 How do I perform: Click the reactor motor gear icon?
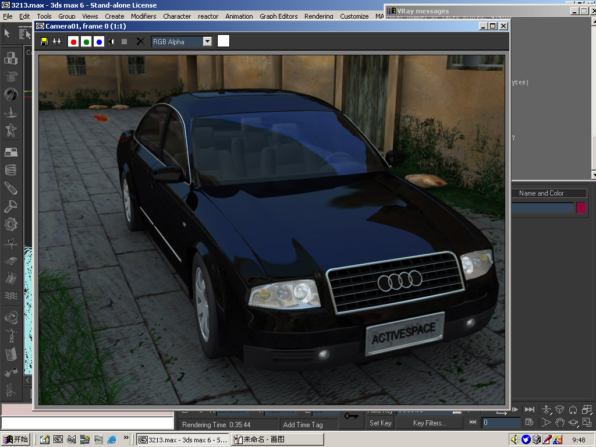click(10, 224)
